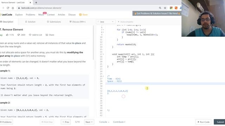Click the Submit button

[x=219, y=122]
